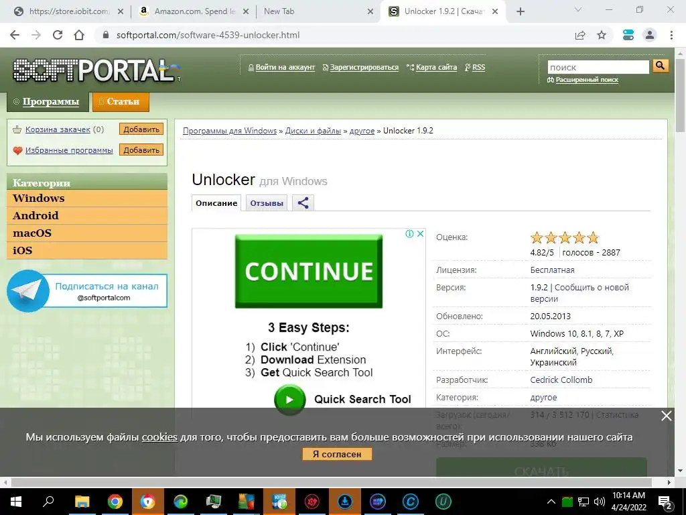Screen dimensions: 686x515
Task: Show hidden system tray icons
Action: click(551, 502)
